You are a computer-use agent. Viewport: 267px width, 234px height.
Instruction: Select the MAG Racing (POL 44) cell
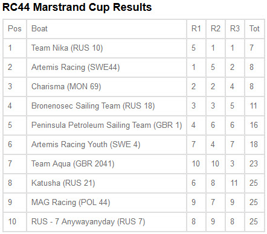click(x=106, y=203)
